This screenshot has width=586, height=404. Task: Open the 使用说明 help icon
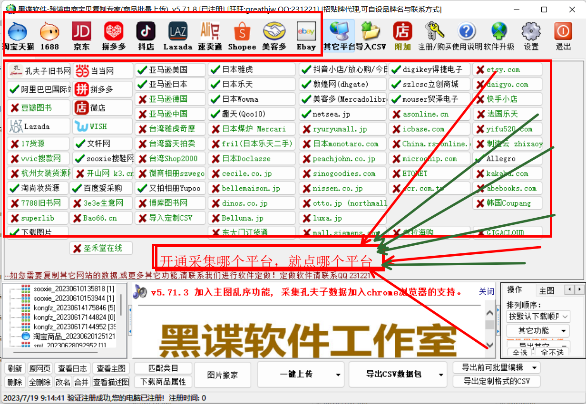(467, 36)
